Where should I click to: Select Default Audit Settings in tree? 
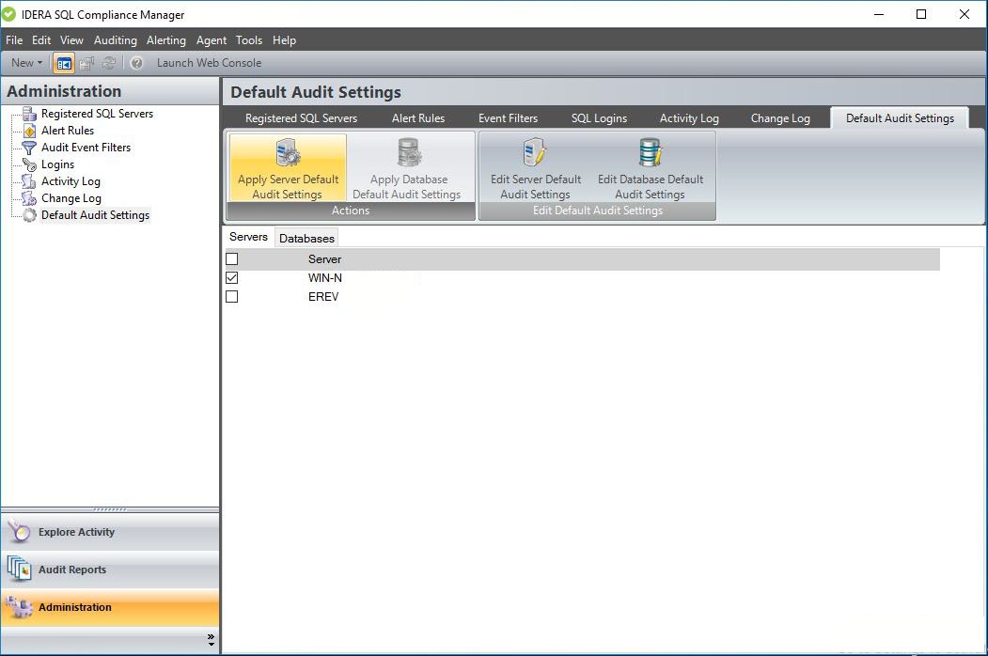pos(95,215)
